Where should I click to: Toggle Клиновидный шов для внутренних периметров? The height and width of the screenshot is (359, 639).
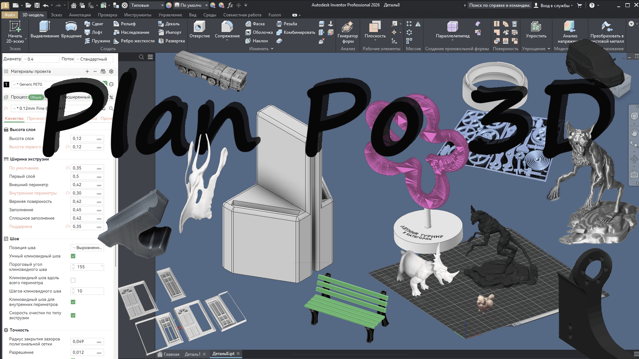tap(73, 302)
